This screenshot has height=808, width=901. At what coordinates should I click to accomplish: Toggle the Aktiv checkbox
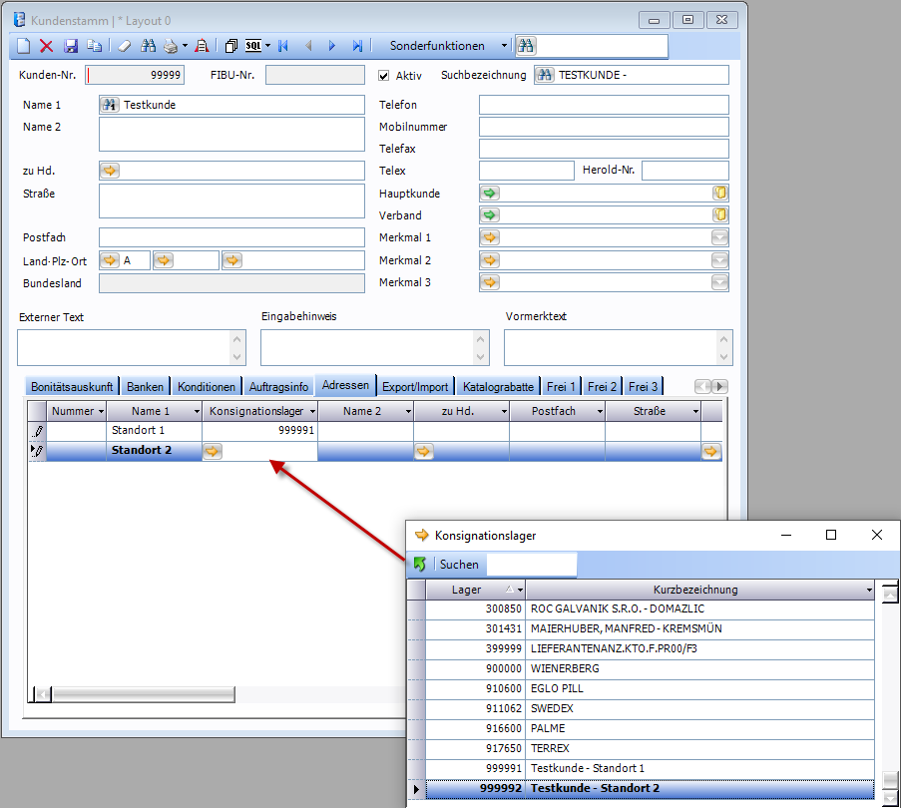coord(384,75)
